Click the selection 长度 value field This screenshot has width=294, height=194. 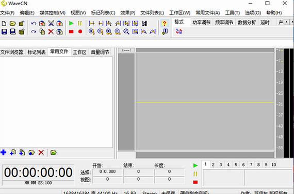(x=169, y=171)
